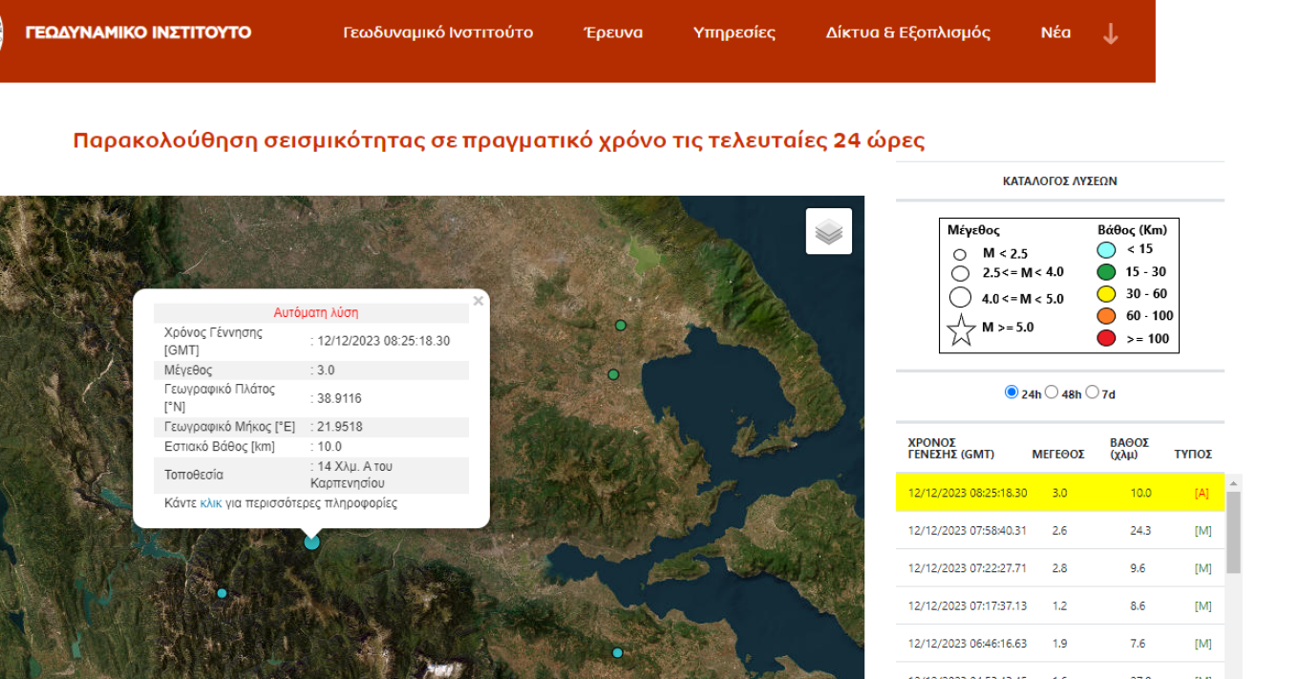
Task: Open the Νέα menu item
Action: (1055, 32)
